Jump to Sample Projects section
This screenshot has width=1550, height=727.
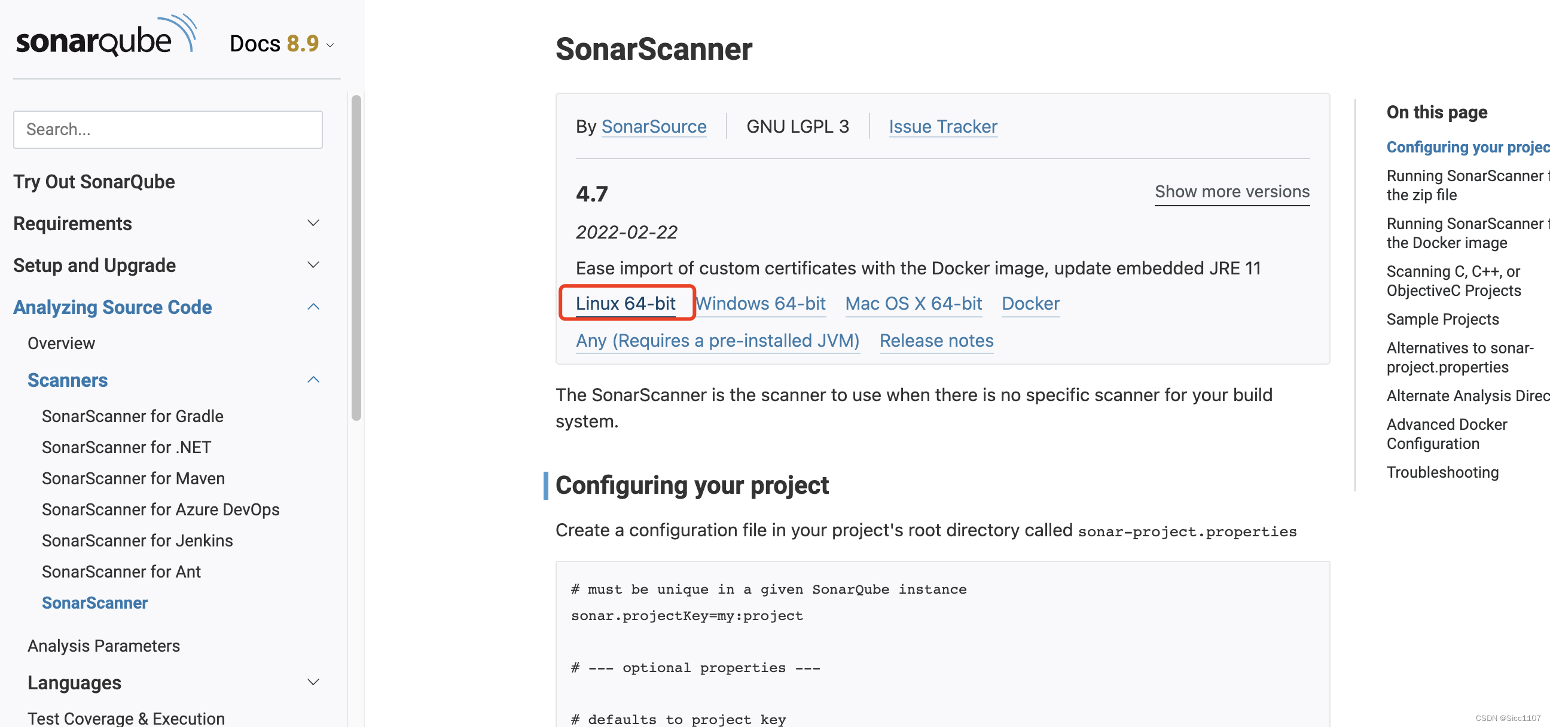pyautogui.click(x=1442, y=319)
